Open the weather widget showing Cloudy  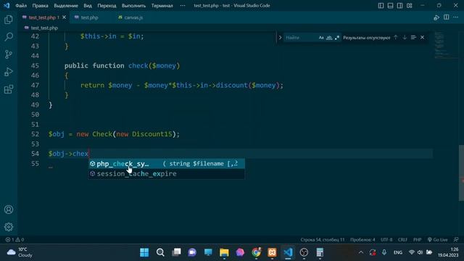pyautogui.click(x=20, y=252)
